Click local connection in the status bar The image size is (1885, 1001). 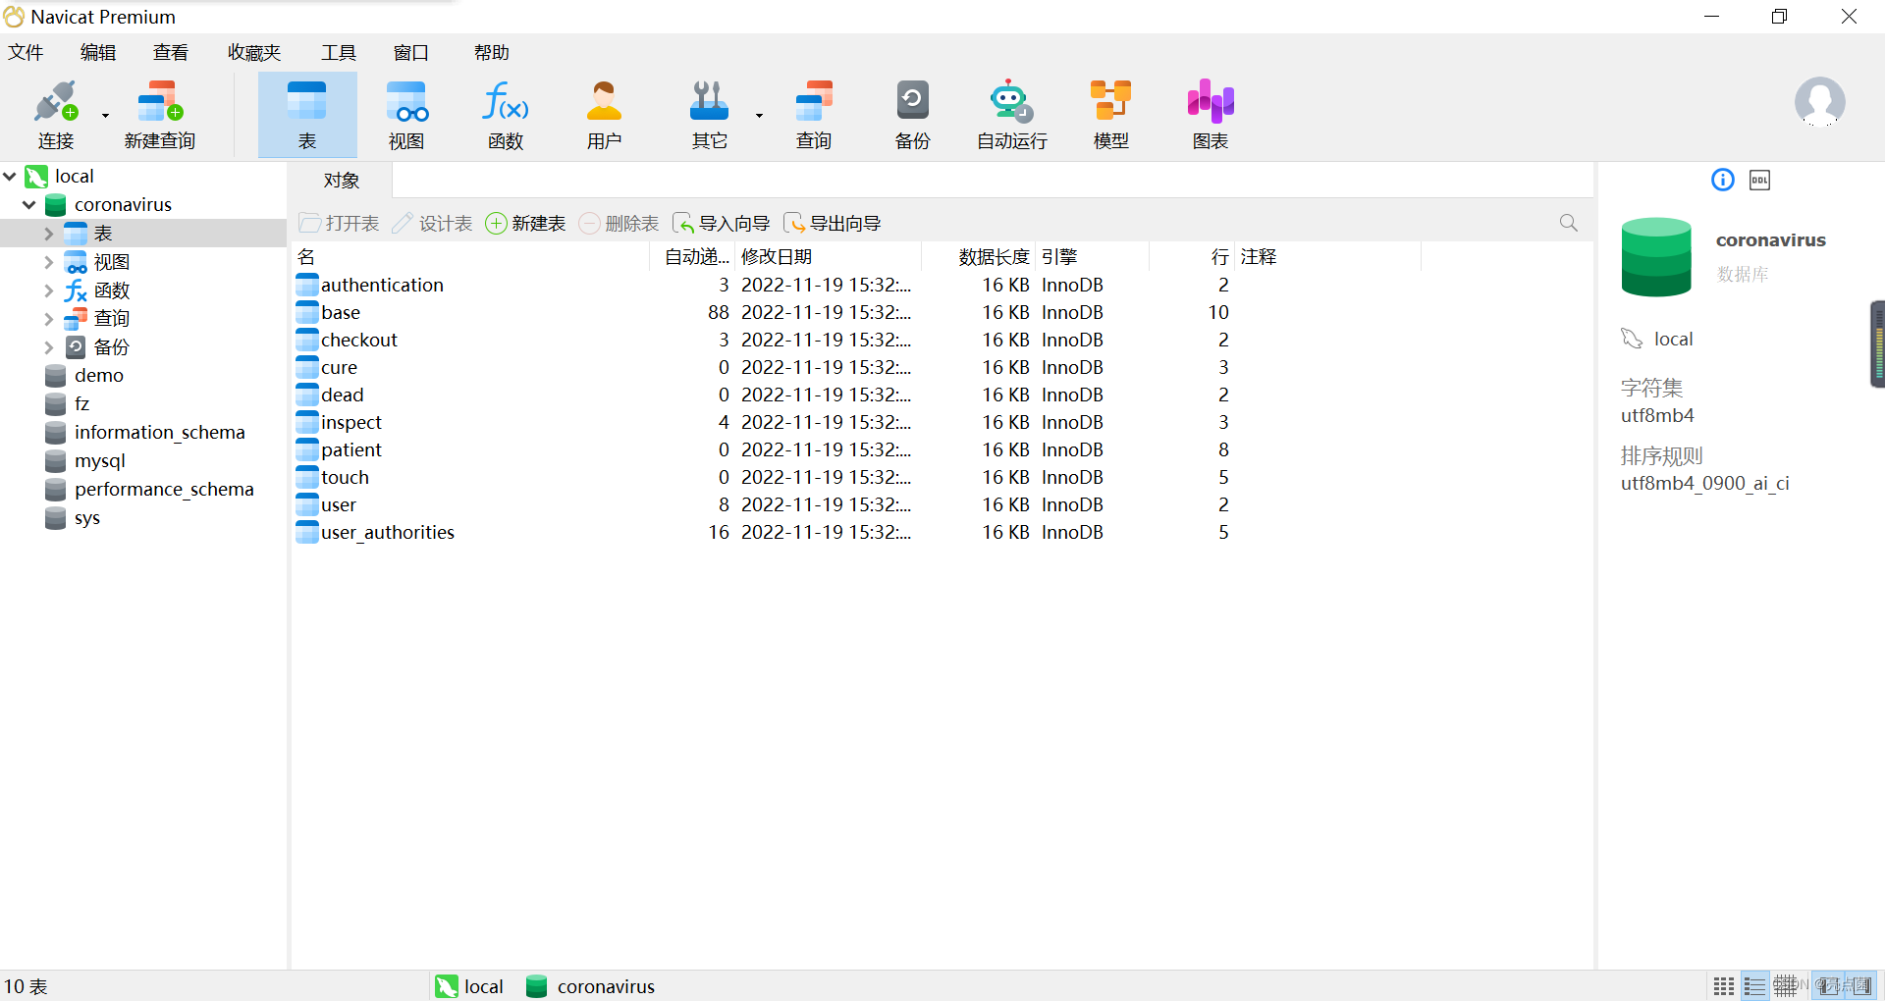[469, 986]
